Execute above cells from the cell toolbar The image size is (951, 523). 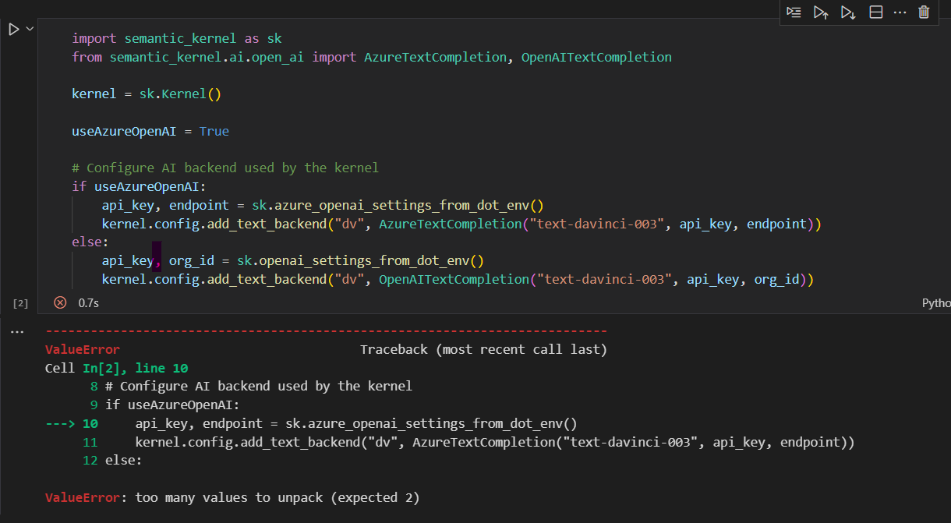(x=821, y=12)
